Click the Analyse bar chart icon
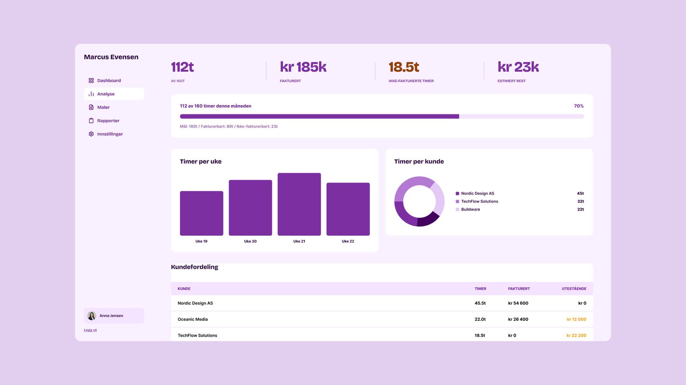 point(91,94)
